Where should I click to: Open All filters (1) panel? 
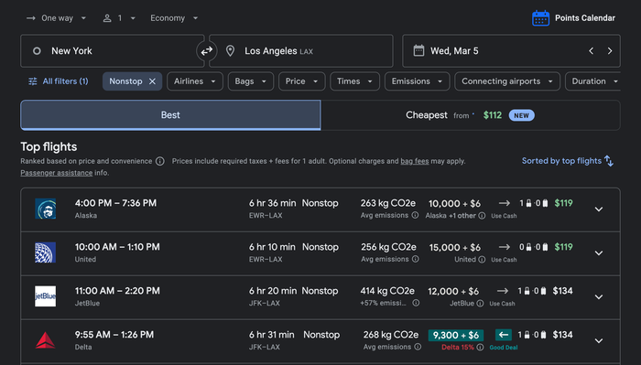click(58, 81)
